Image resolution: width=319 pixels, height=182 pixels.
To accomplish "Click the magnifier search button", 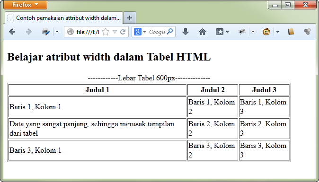I will click(170, 32).
